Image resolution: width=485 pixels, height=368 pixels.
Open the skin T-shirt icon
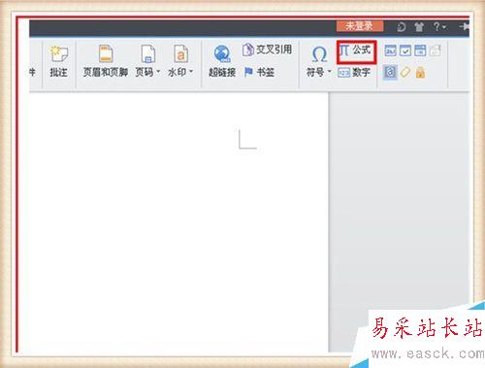419,27
